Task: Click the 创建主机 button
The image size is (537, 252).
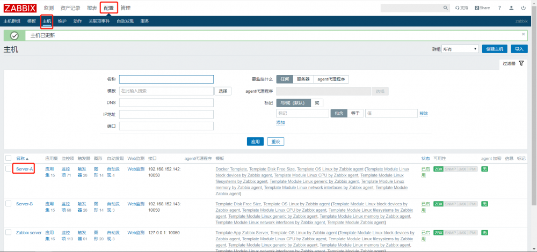Action: 495,49
